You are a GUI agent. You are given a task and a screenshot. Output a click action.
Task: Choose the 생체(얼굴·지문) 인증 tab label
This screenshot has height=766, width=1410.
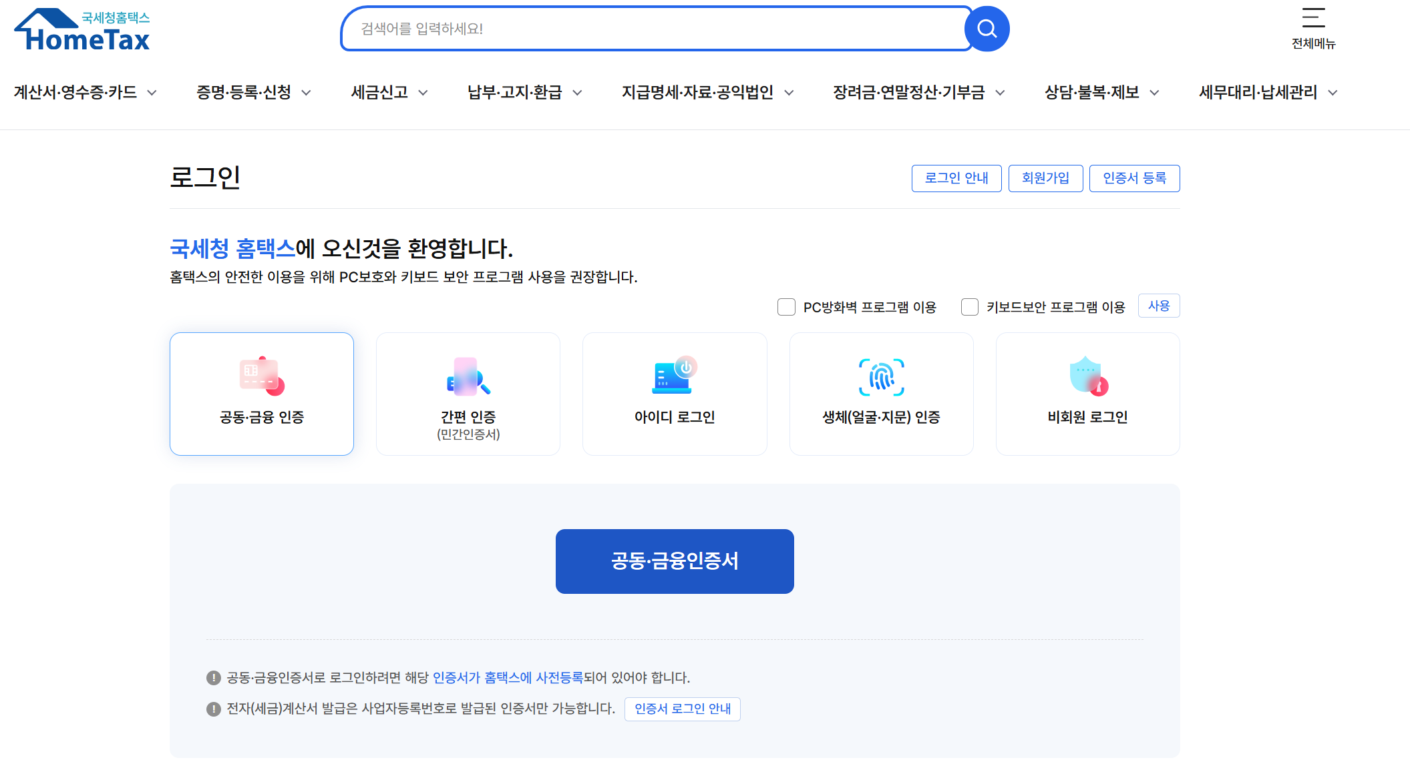tap(882, 417)
